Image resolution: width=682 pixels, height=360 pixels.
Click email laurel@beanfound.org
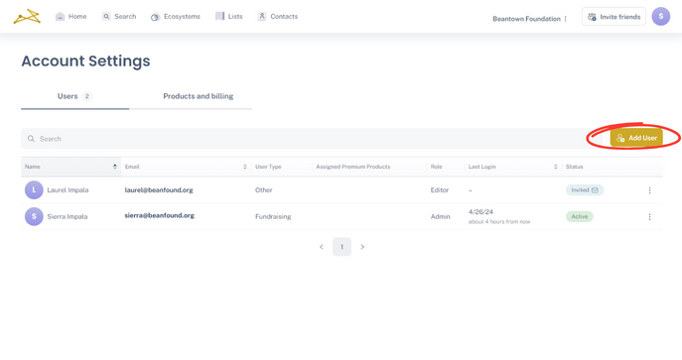[x=159, y=190]
